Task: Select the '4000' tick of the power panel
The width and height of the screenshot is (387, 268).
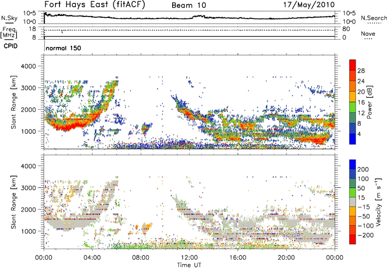Action: click(28, 66)
